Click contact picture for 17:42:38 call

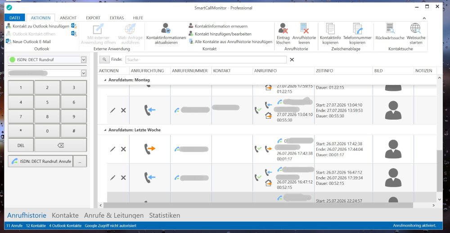pyautogui.click(x=393, y=149)
